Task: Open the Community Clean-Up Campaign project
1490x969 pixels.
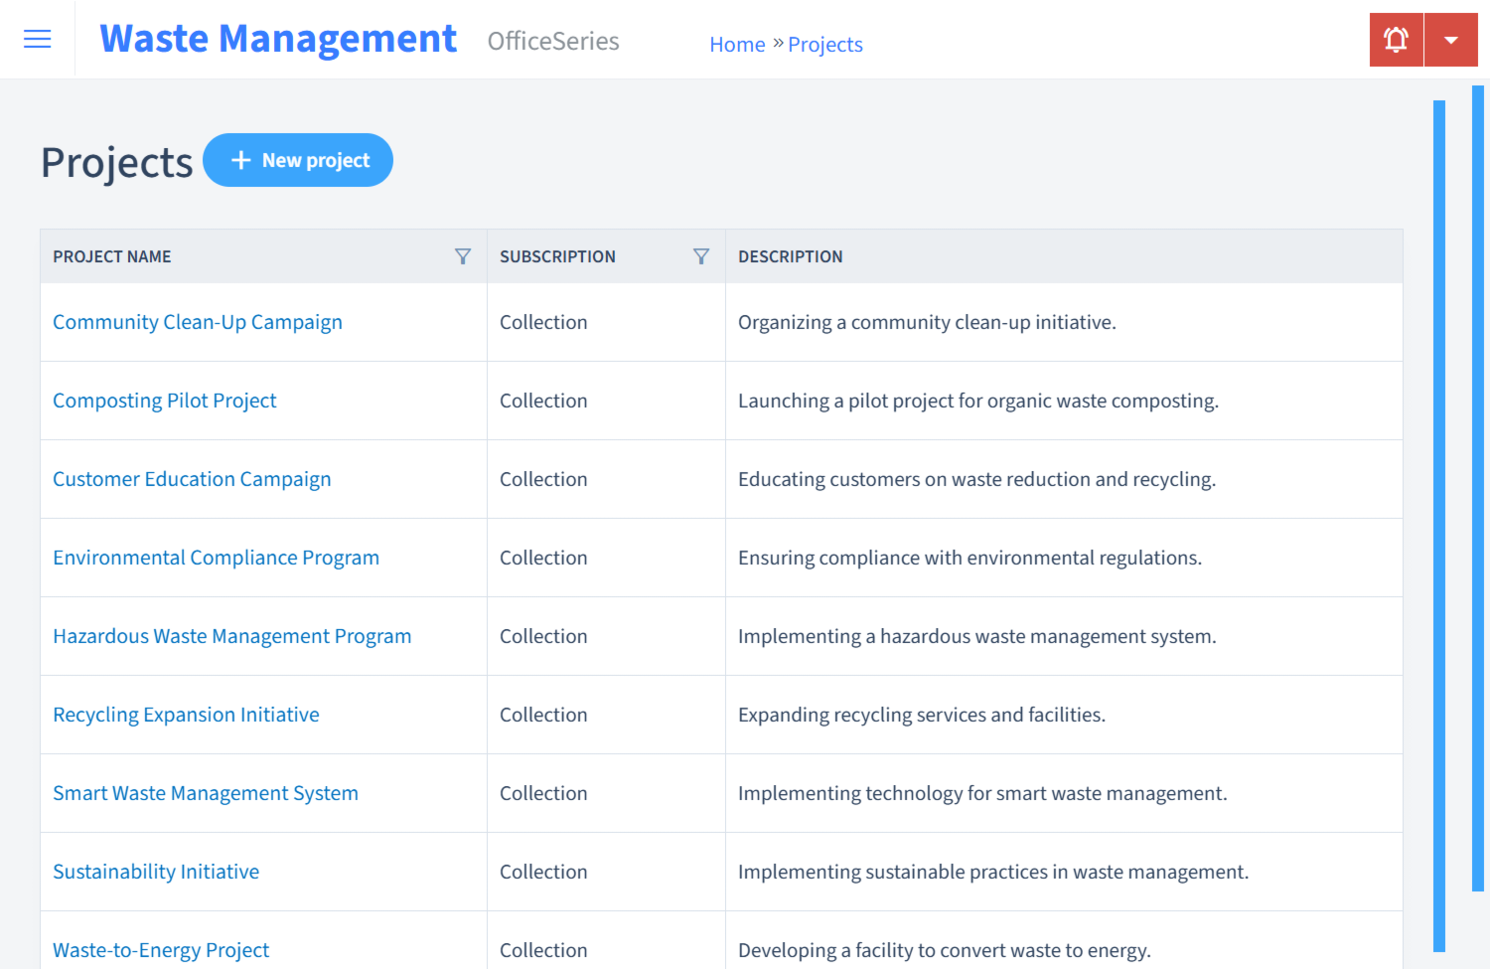Action: tap(197, 322)
